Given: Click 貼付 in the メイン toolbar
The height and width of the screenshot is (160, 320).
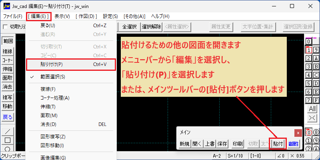Looking at the screenshot, I should 278,144.
